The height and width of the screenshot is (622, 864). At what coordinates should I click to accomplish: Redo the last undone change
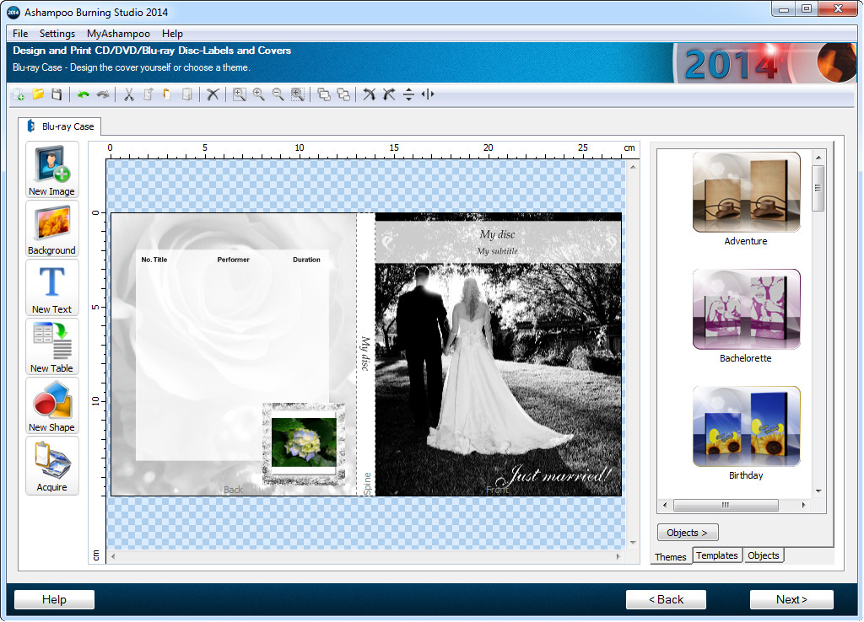click(x=103, y=94)
